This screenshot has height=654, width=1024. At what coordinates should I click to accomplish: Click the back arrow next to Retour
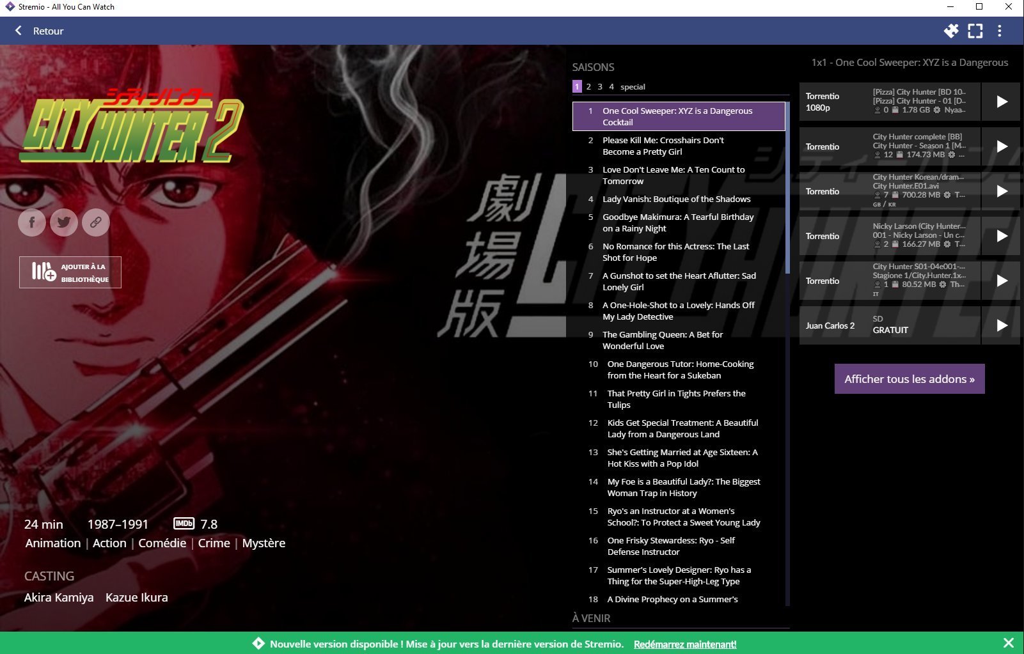click(x=19, y=31)
